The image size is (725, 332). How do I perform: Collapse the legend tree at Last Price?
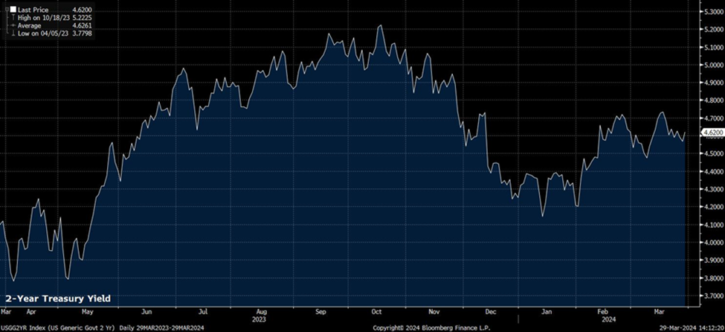[x=6, y=9]
